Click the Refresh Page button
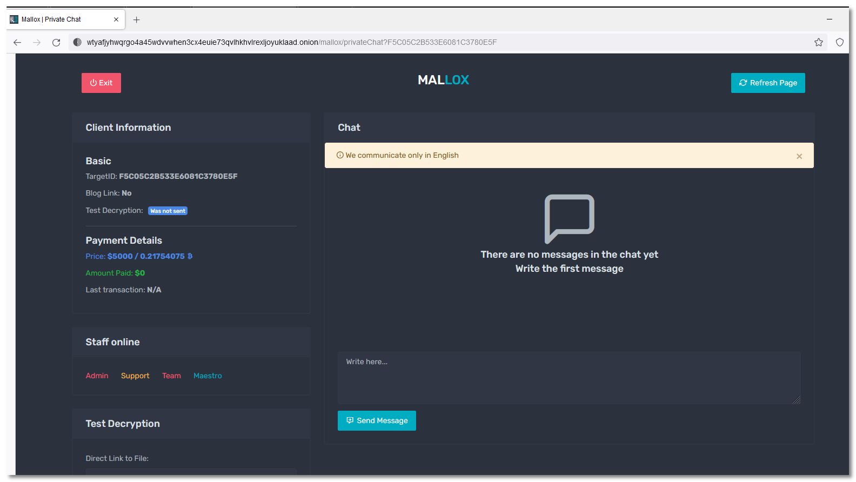The image size is (856, 482). click(x=767, y=83)
